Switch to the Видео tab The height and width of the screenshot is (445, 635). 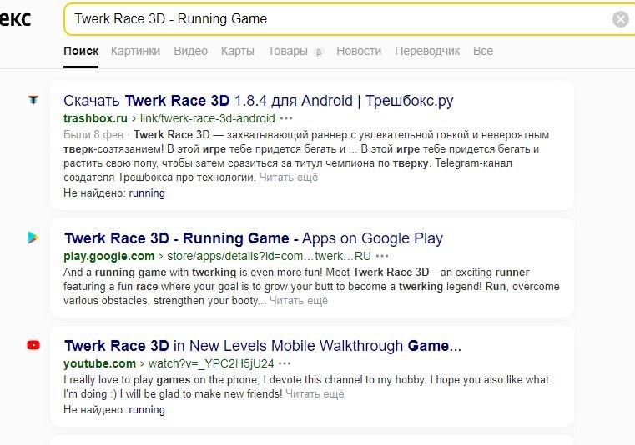[191, 51]
